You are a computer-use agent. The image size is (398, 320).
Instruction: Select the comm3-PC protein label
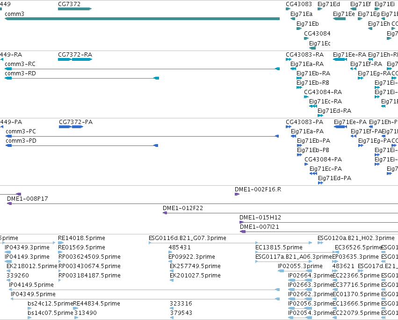[21, 131]
